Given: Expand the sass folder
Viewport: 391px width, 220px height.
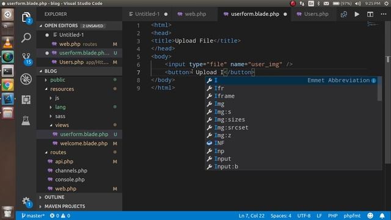Looking at the screenshot, I should coord(60,116).
